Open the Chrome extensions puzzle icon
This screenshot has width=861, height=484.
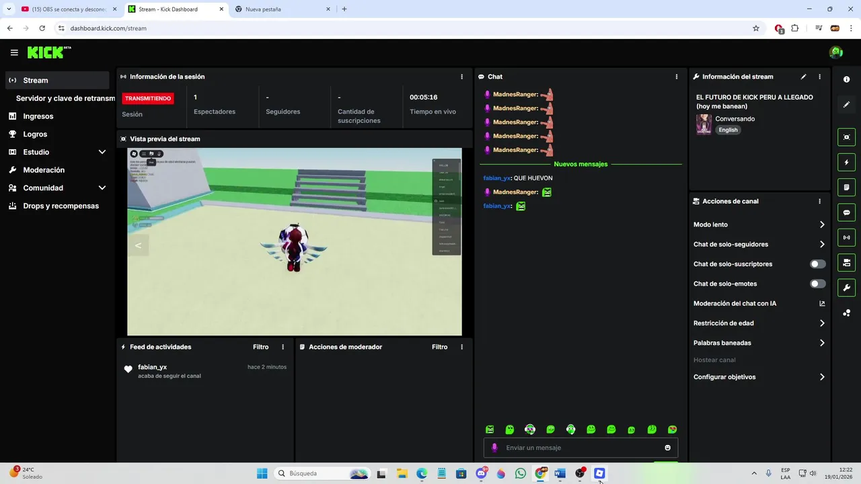tap(795, 28)
